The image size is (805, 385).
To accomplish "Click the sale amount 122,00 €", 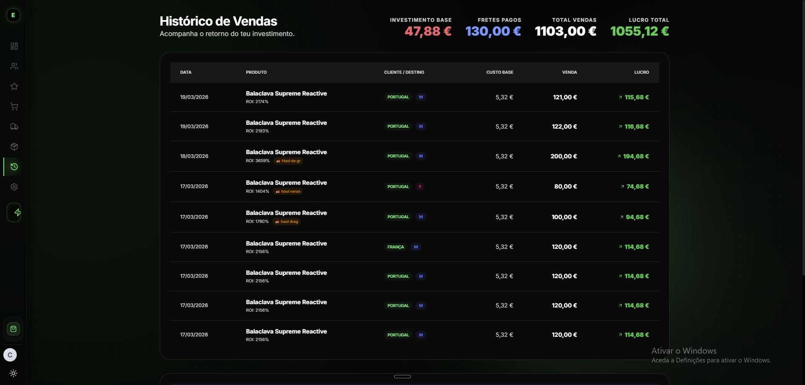I will 564,127.
